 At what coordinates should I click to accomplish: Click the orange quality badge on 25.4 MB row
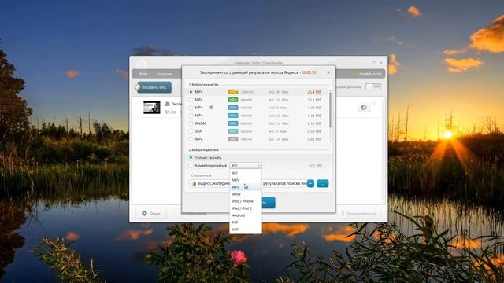[233, 92]
